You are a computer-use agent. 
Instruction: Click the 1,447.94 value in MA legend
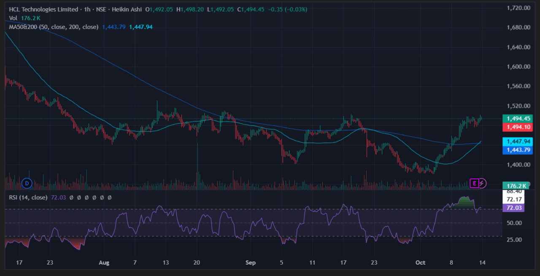point(140,27)
